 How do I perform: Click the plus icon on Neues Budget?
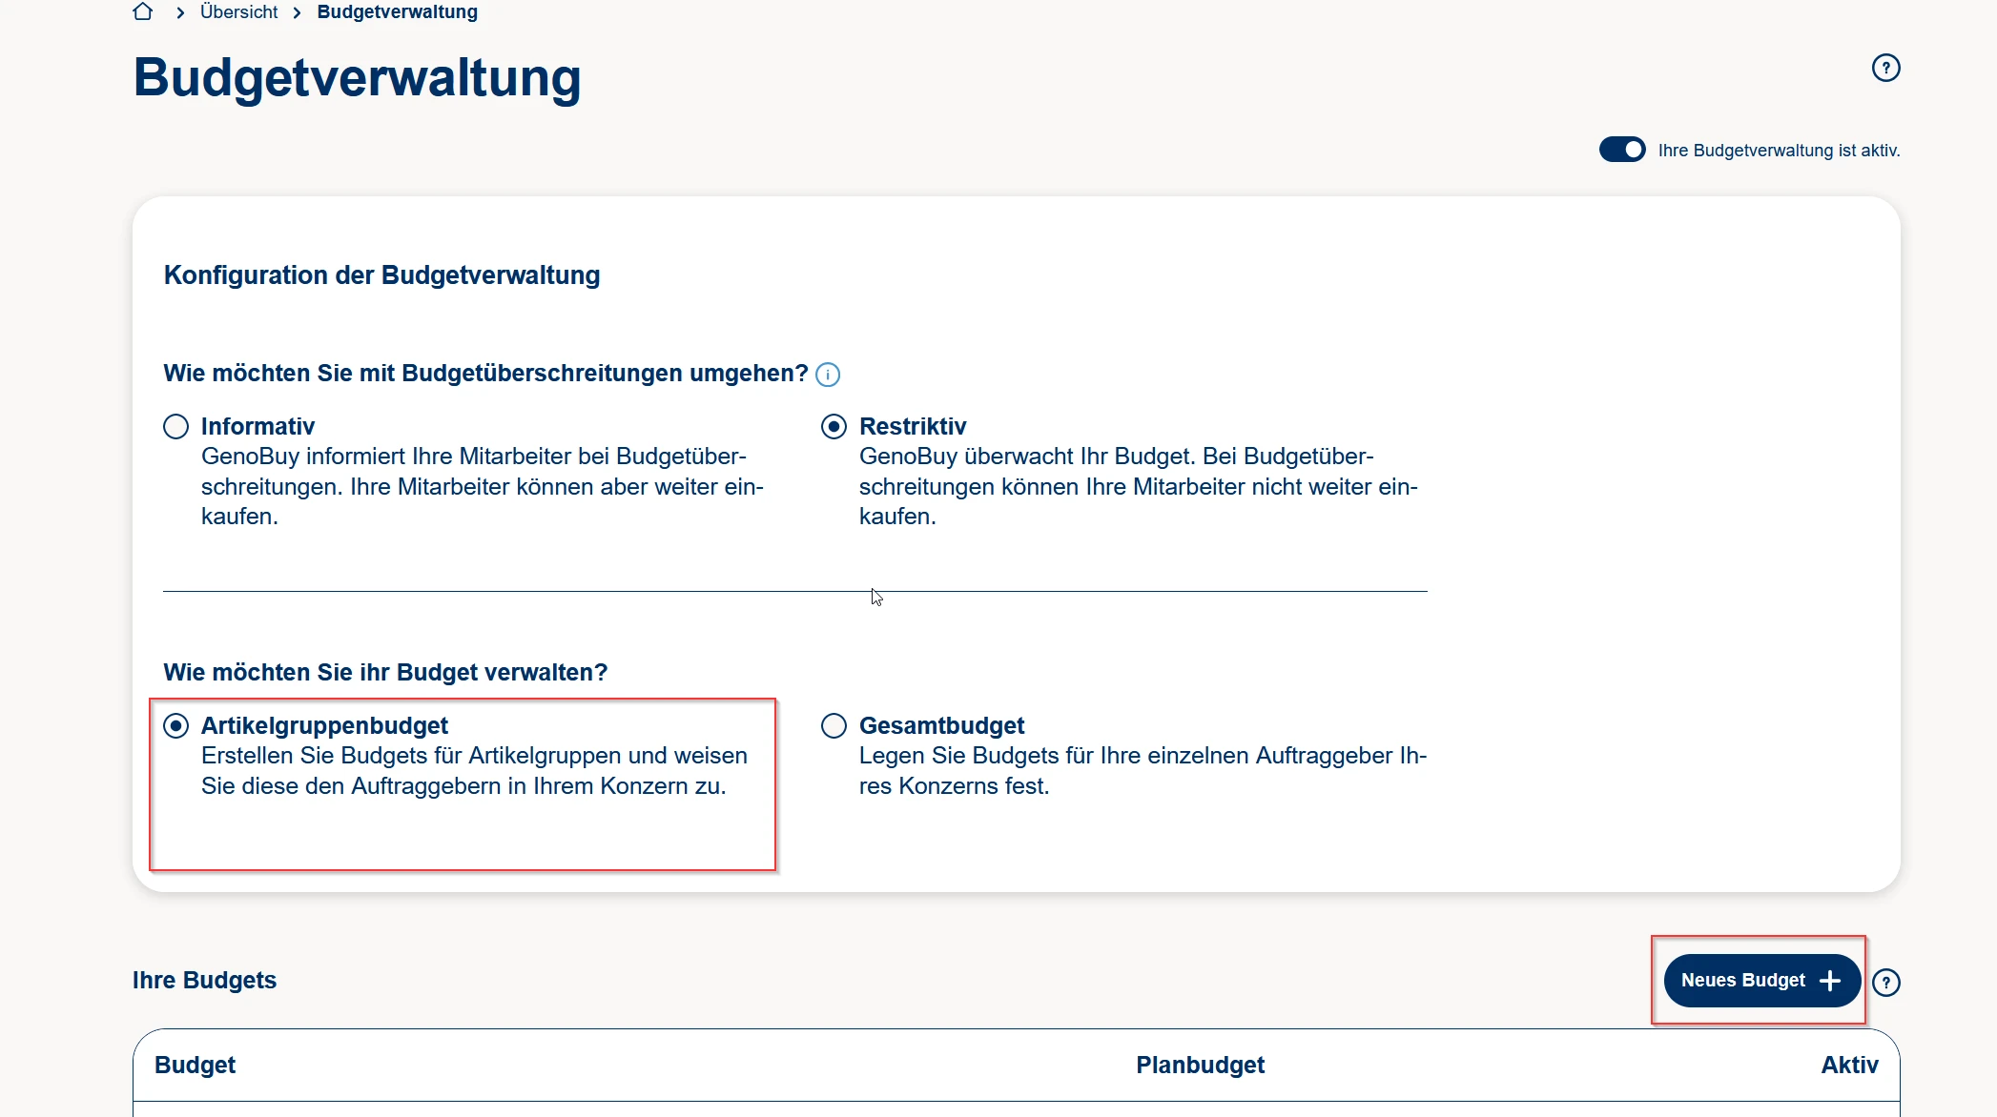(x=1829, y=981)
